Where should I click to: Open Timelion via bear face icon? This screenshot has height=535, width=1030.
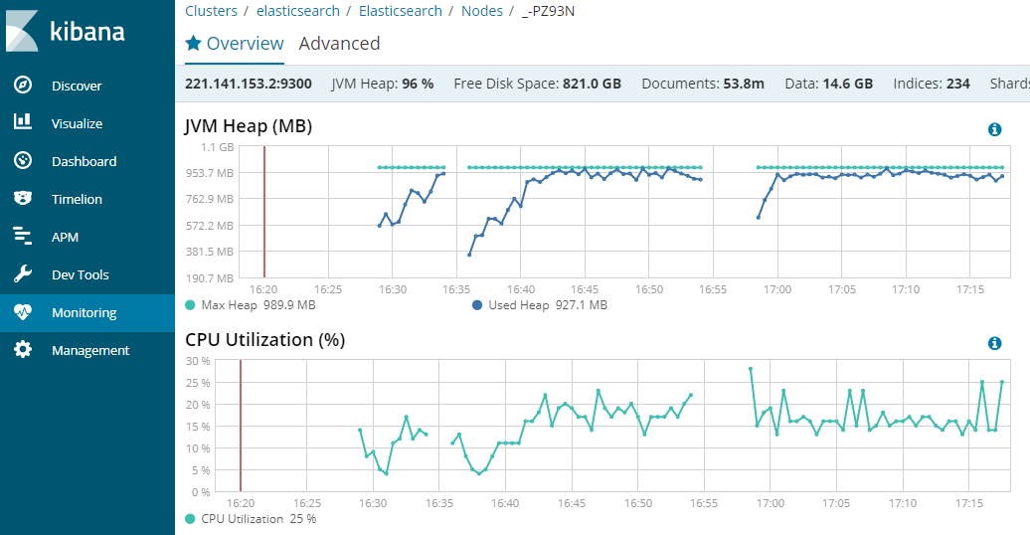point(23,198)
